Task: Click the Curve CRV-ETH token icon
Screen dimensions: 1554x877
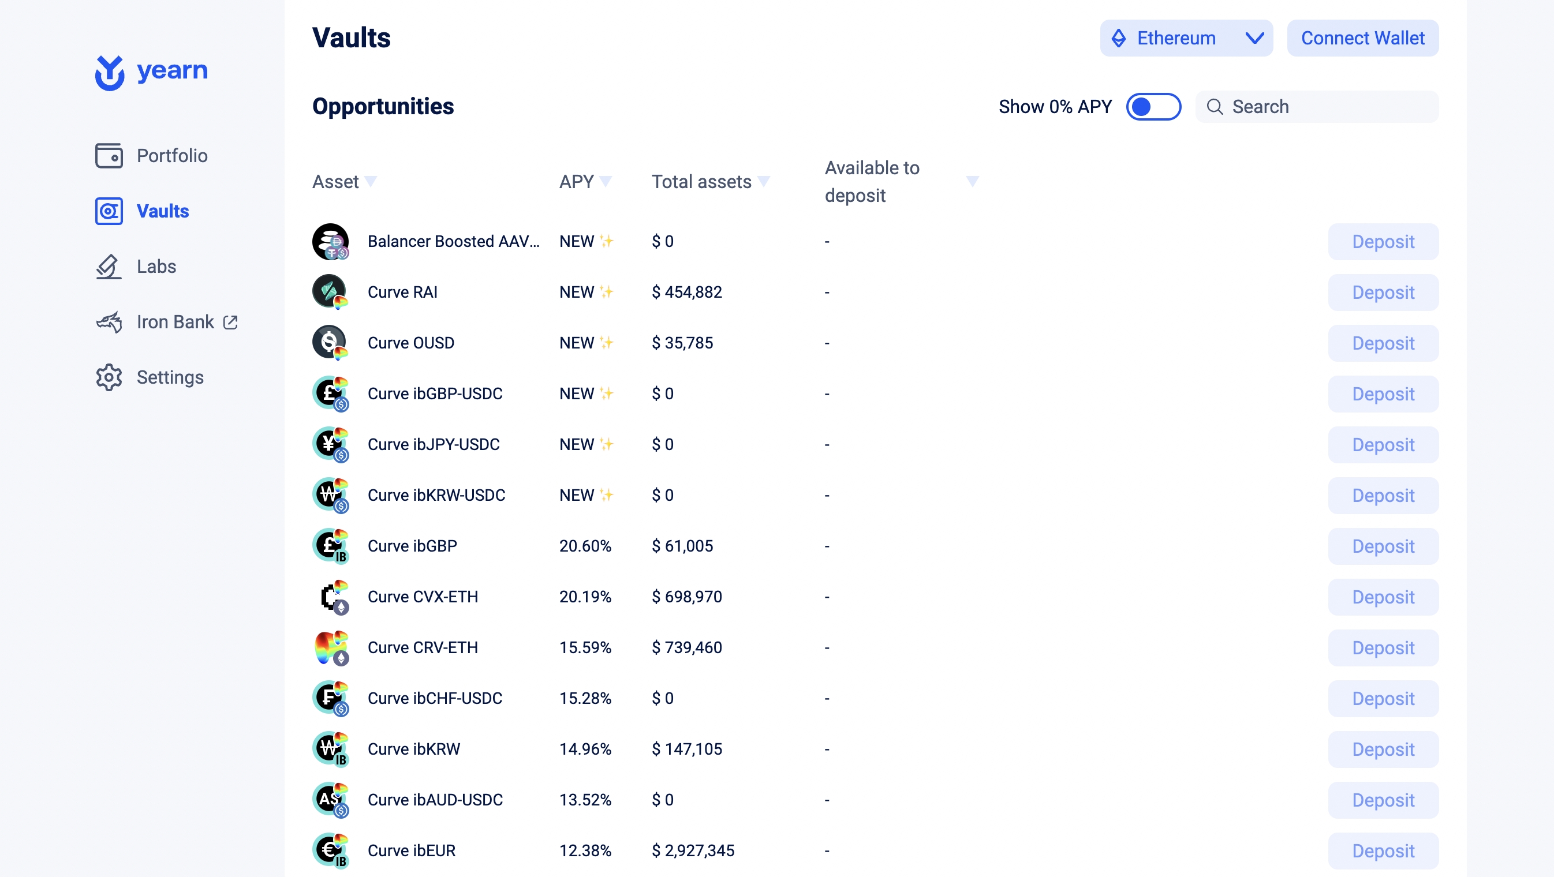Action: click(x=331, y=647)
